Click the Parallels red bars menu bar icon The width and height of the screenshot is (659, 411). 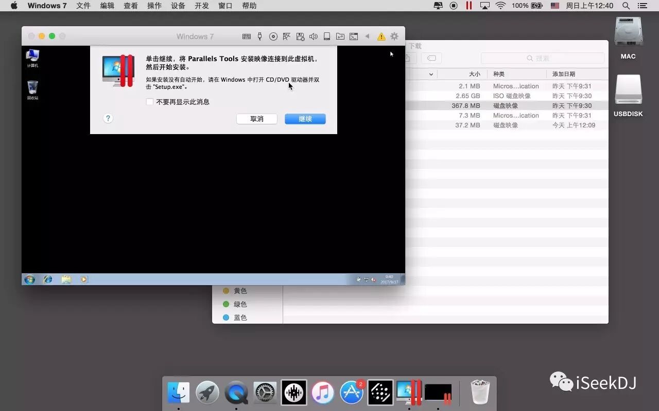[x=469, y=6]
